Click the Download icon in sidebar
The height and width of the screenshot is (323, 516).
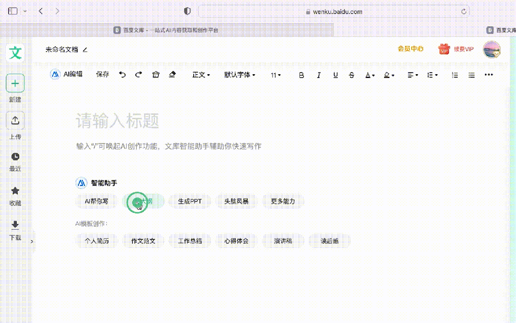(15, 225)
